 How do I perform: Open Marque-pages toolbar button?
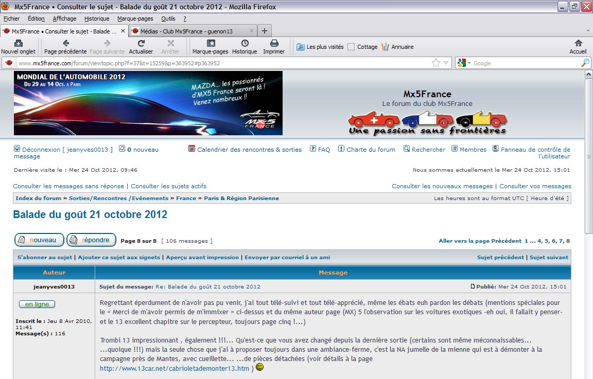click(210, 47)
